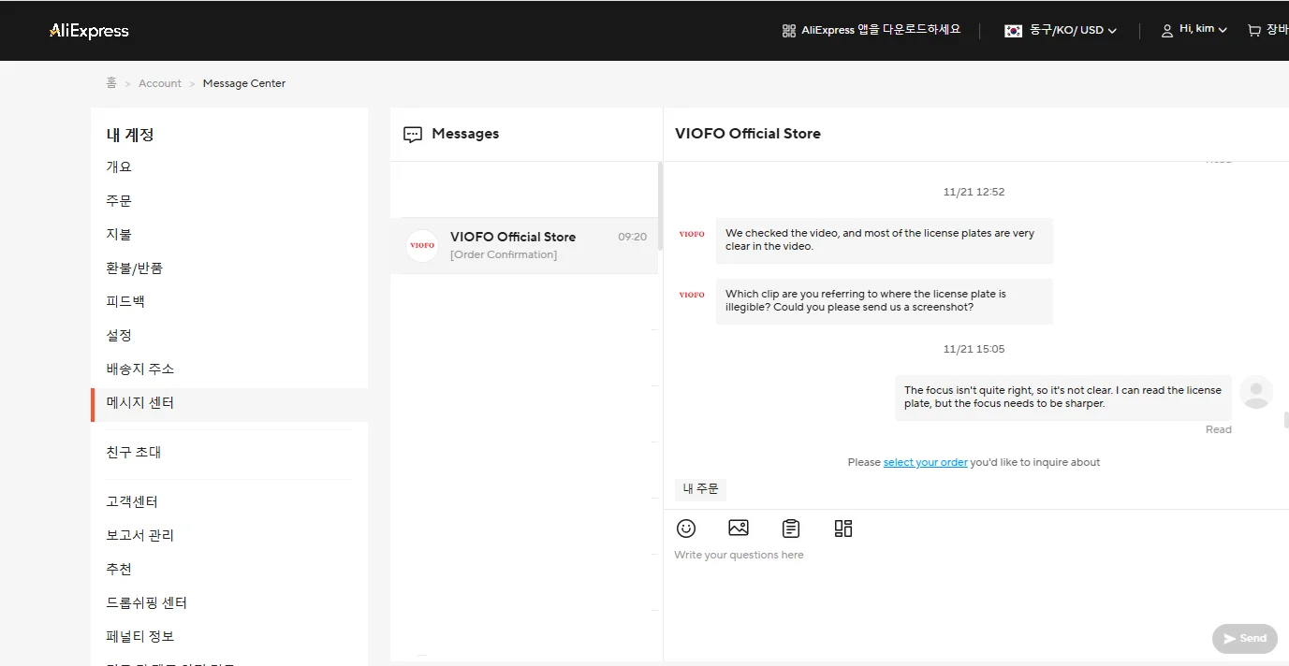The width and height of the screenshot is (1289, 666).
Task: Click the 11/21 12:52 timestamp
Action: (974, 192)
